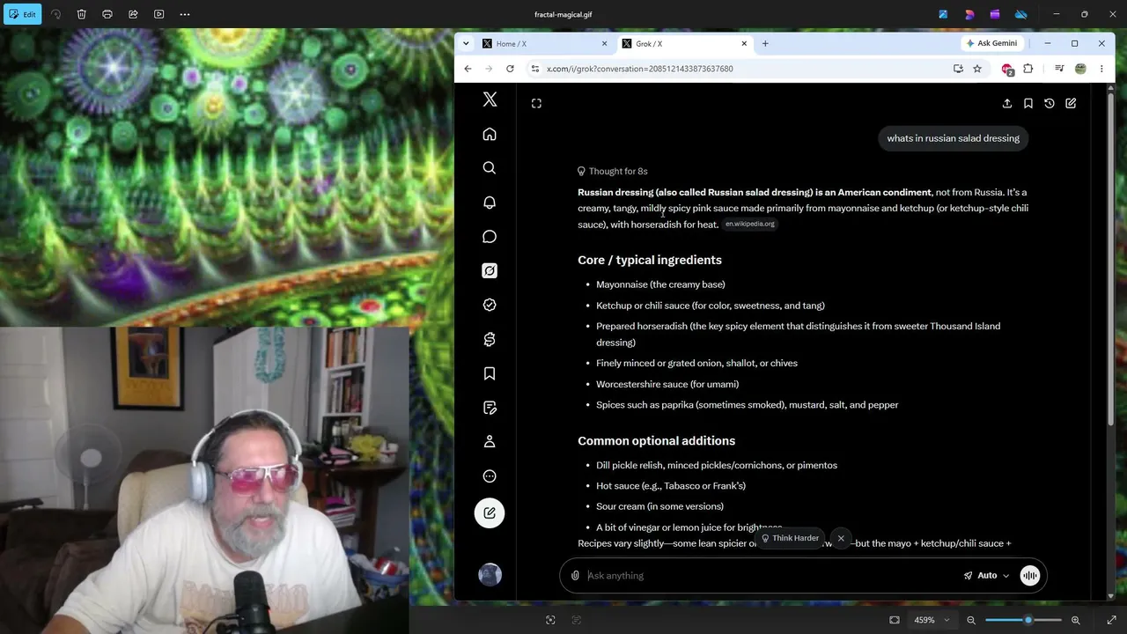Go to X Home from sidebar
Screen dimensions: 1127x634
tap(490, 134)
